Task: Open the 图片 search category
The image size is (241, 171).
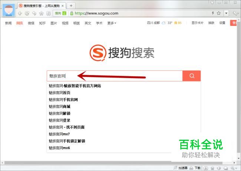Action: (54, 23)
